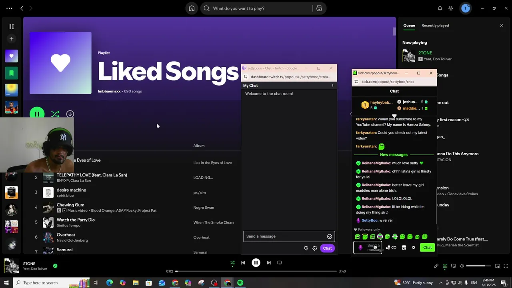Show hidden system tray icons chevron
Screen dimensions: 512x288
point(440,283)
